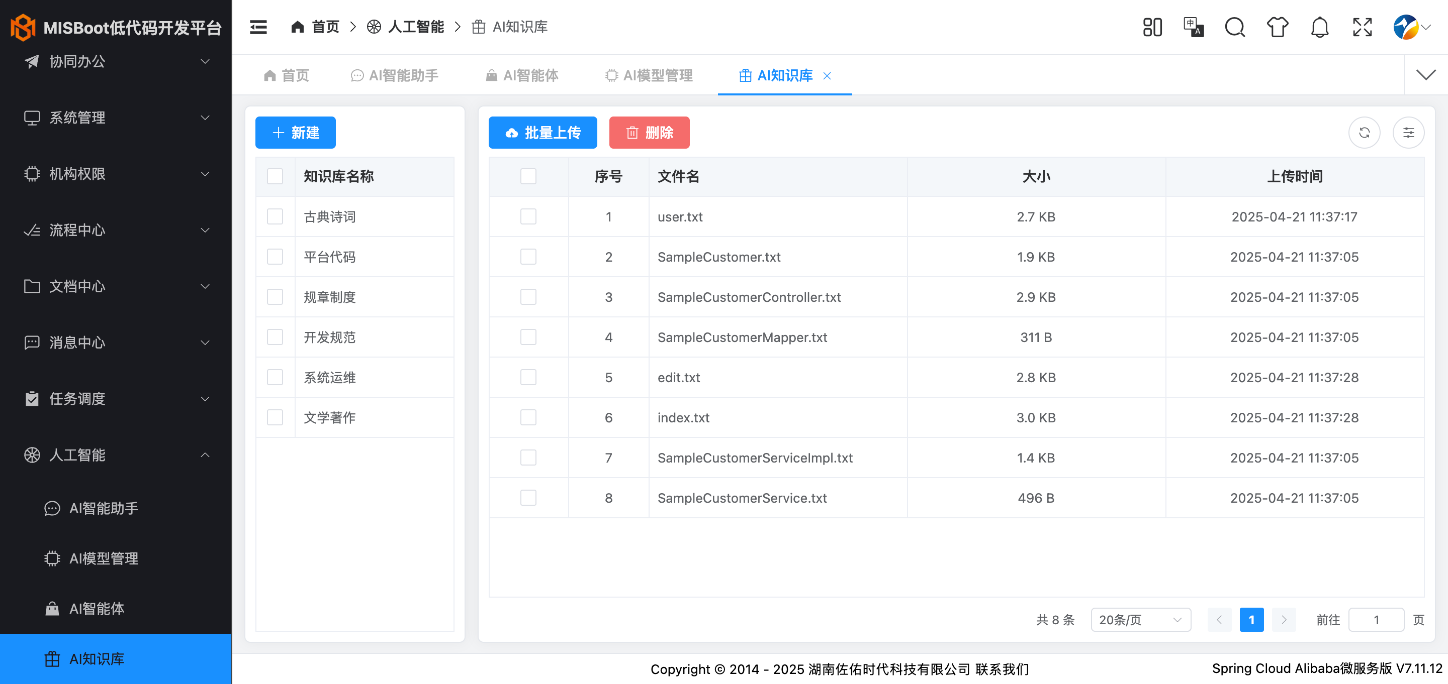Open the language translate icon
The height and width of the screenshot is (684, 1448).
[x=1194, y=27]
